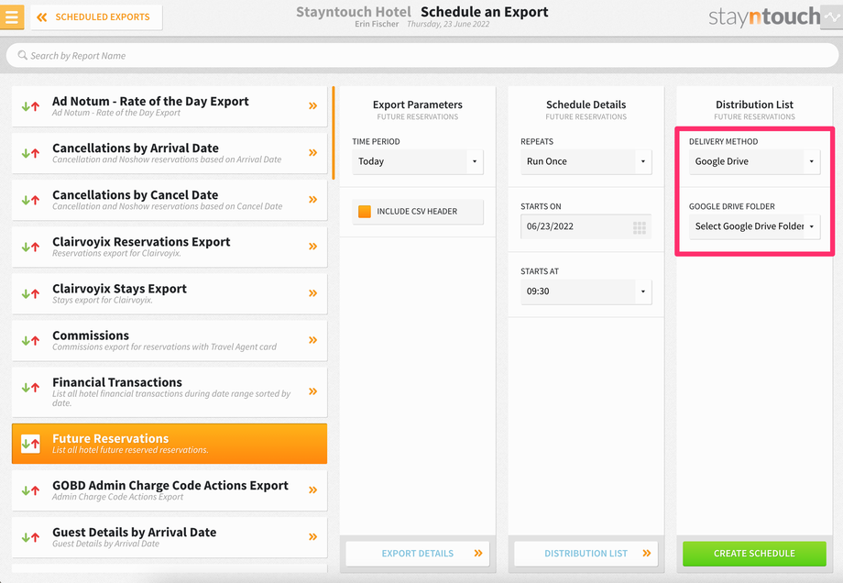Select Clairvoyix Stays Export report
Image resolution: width=843 pixels, height=583 pixels.
tap(170, 293)
